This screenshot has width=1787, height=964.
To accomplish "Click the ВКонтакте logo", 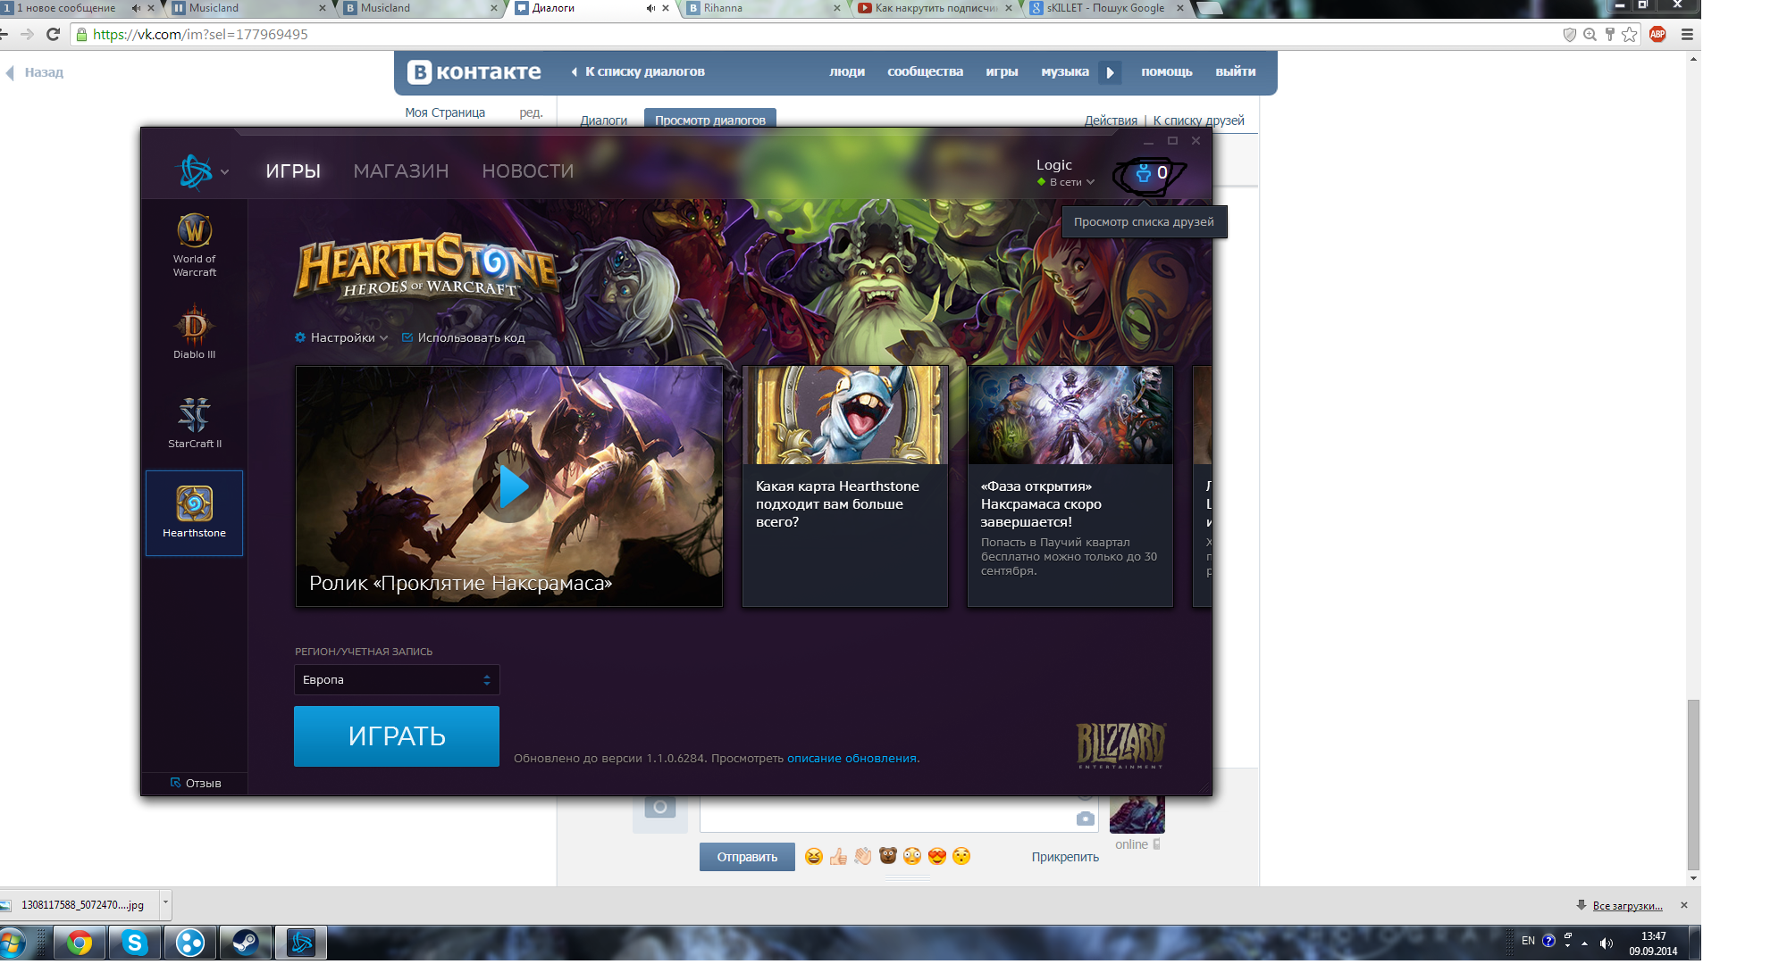I will point(474,71).
